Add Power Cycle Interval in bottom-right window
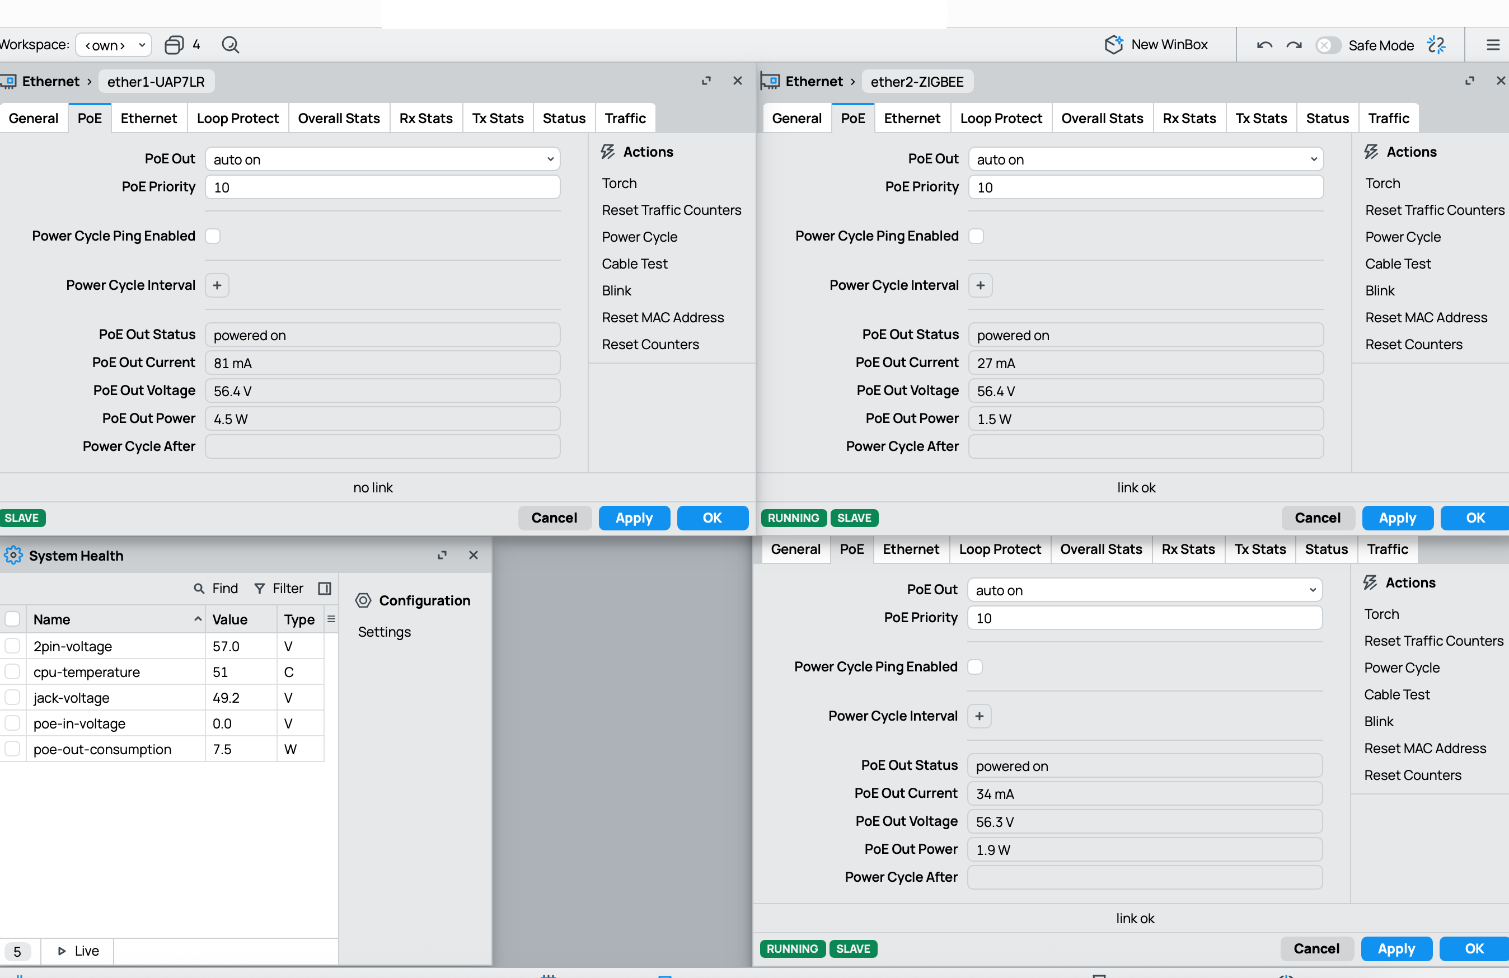The height and width of the screenshot is (978, 1509). click(x=979, y=716)
